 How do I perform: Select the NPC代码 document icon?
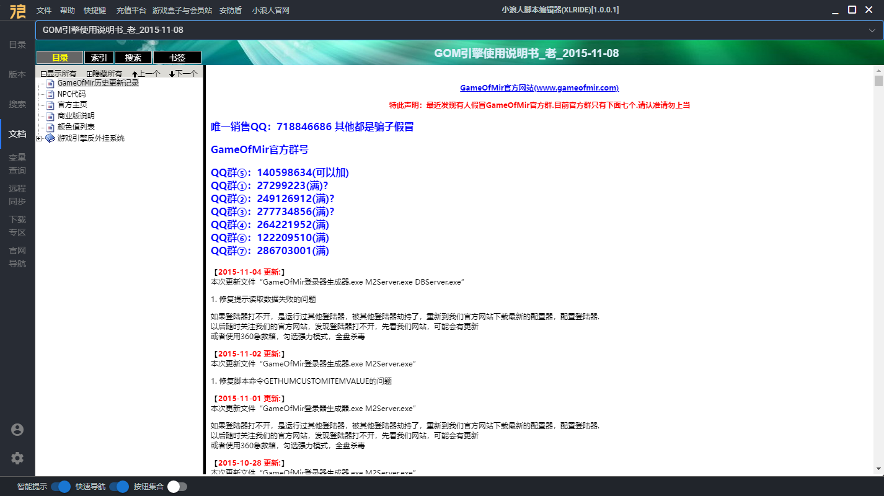[51, 94]
